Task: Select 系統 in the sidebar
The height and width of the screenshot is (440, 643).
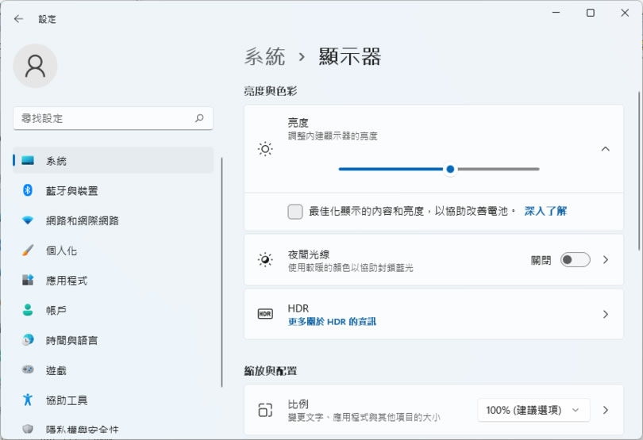Action: [x=56, y=161]
